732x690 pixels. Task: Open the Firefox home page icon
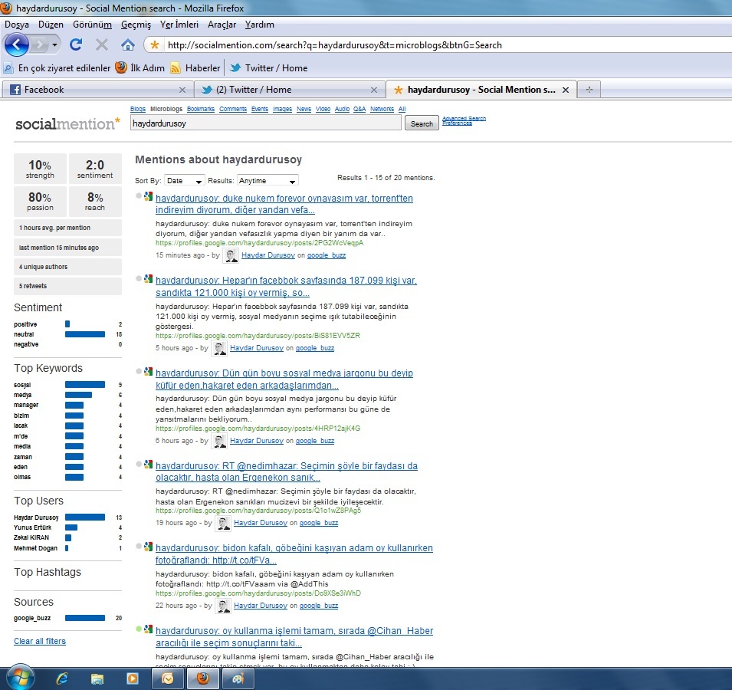click(x=128, y=44)
